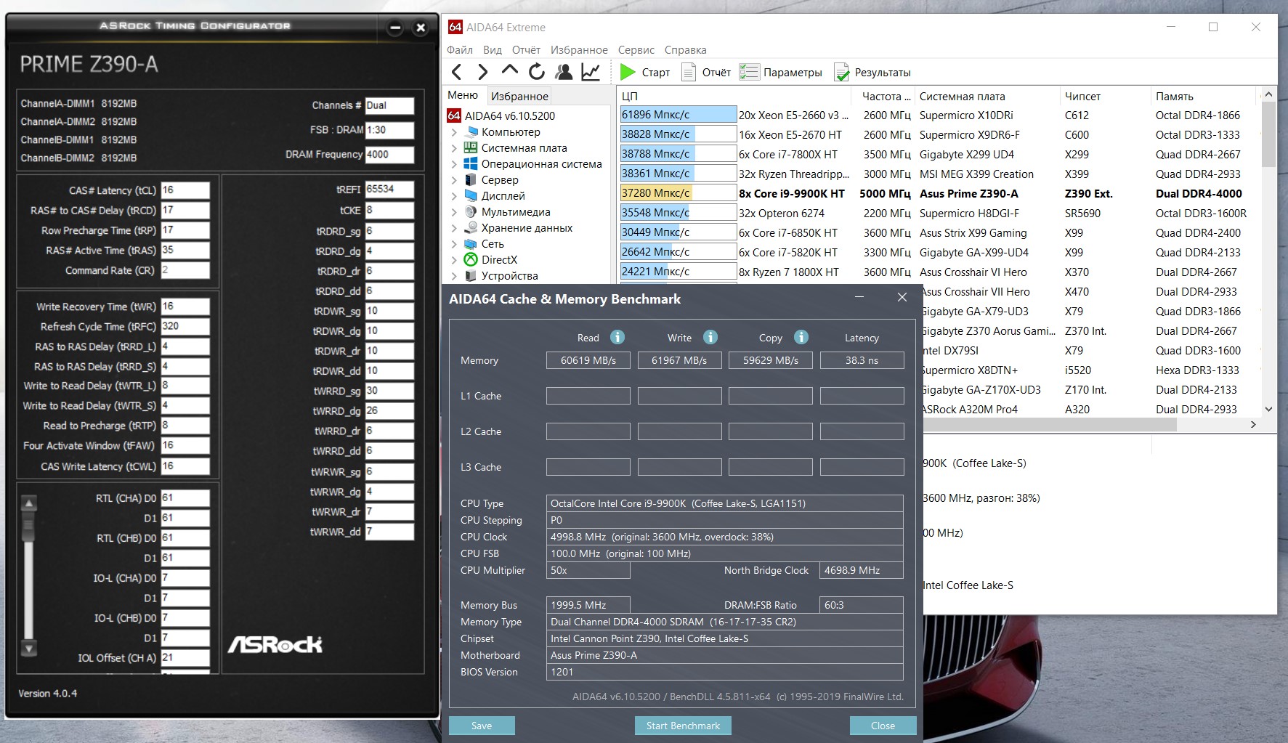Click the Write info icon
This screenshot has width=1288, height=743.
pos(710,337)
